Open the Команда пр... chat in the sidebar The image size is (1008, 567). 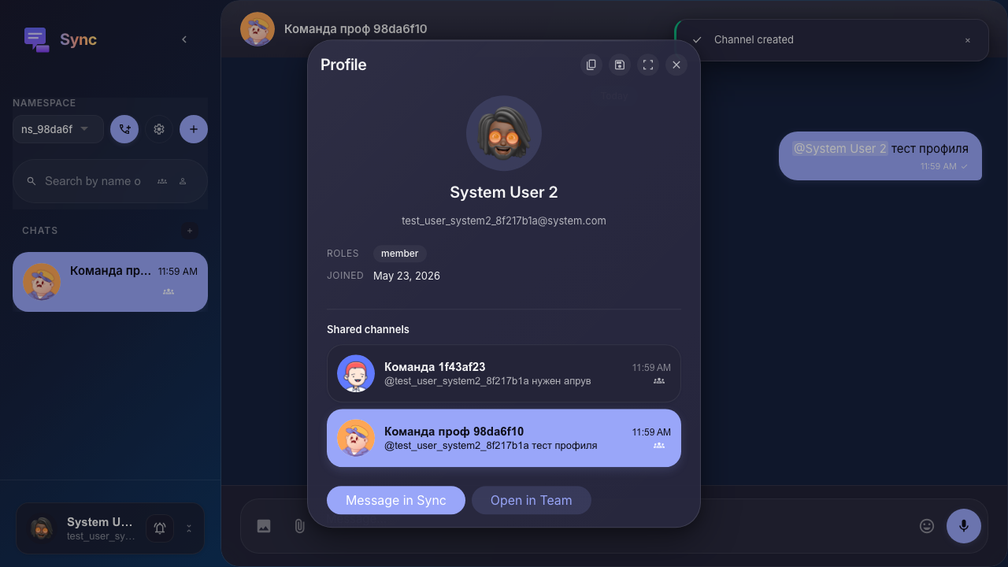point(110,282)
